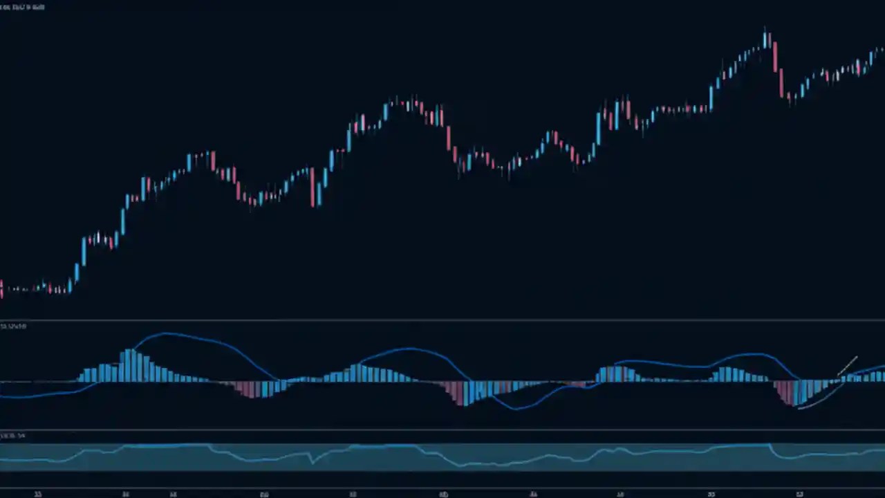This screenshot has height=498, width=885.
Task: Toggle visibility of the MACD indicator pane
Action: click(14, 326)
